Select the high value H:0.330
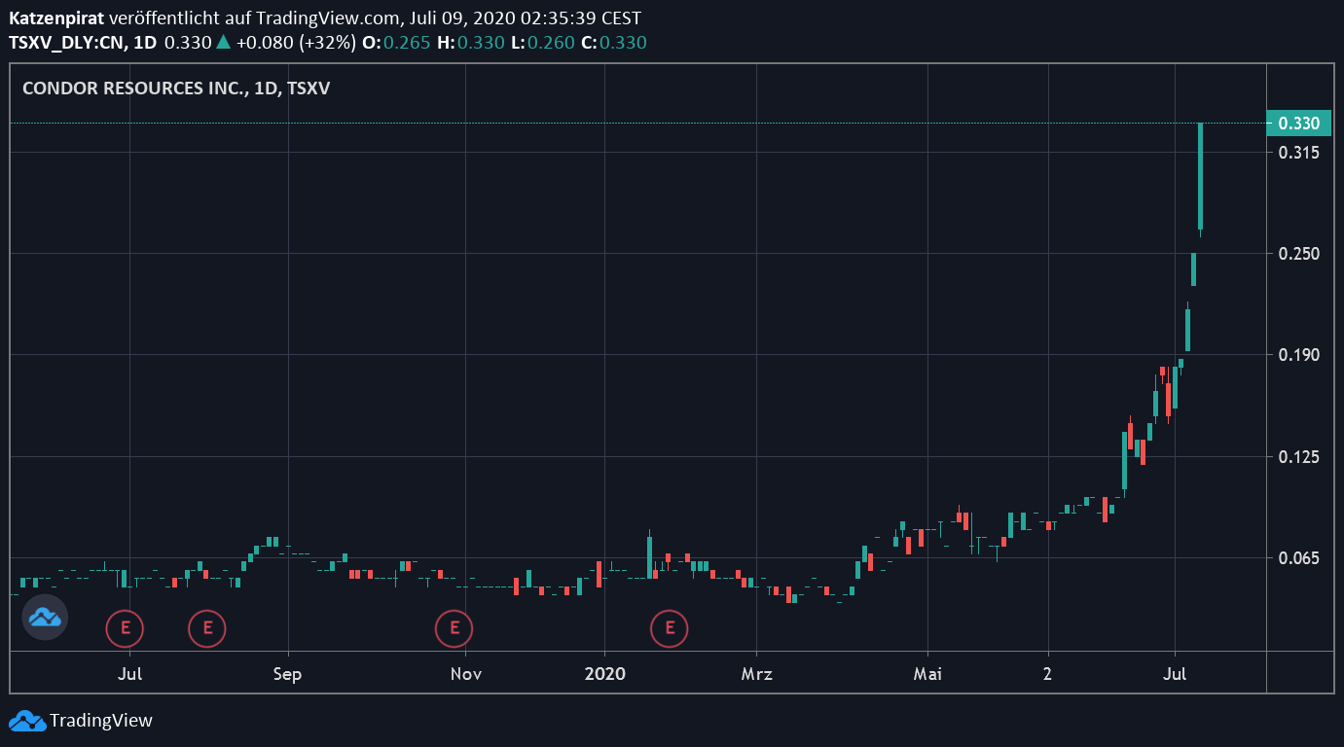This screenshot has height=747, width=1344. [x=471, y=42]
